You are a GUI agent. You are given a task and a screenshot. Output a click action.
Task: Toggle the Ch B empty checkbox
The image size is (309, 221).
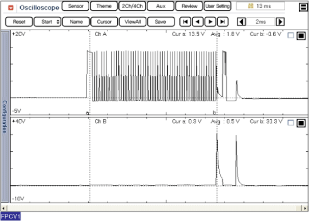point(290,123)
